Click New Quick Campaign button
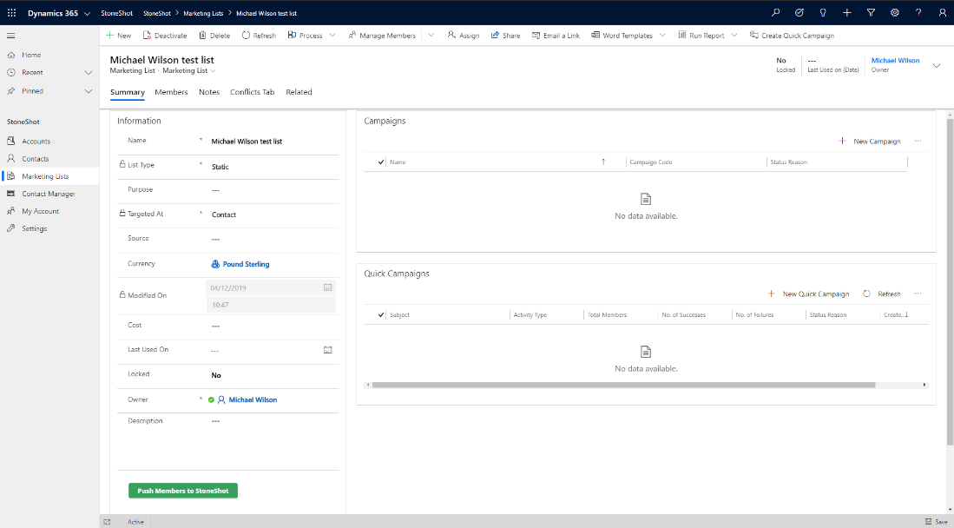The width and height of the screenshot is (954, 528). click(x=808, y=294)
